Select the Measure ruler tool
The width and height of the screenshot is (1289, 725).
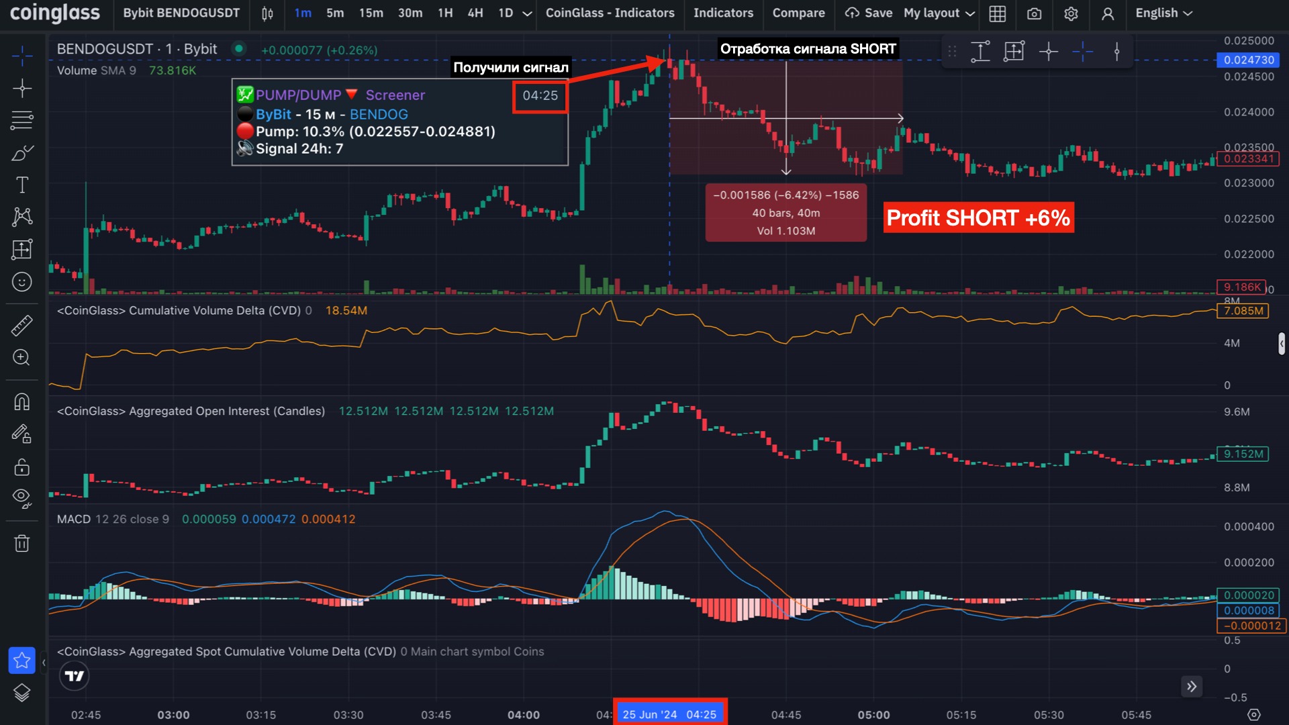click(22, 326)
